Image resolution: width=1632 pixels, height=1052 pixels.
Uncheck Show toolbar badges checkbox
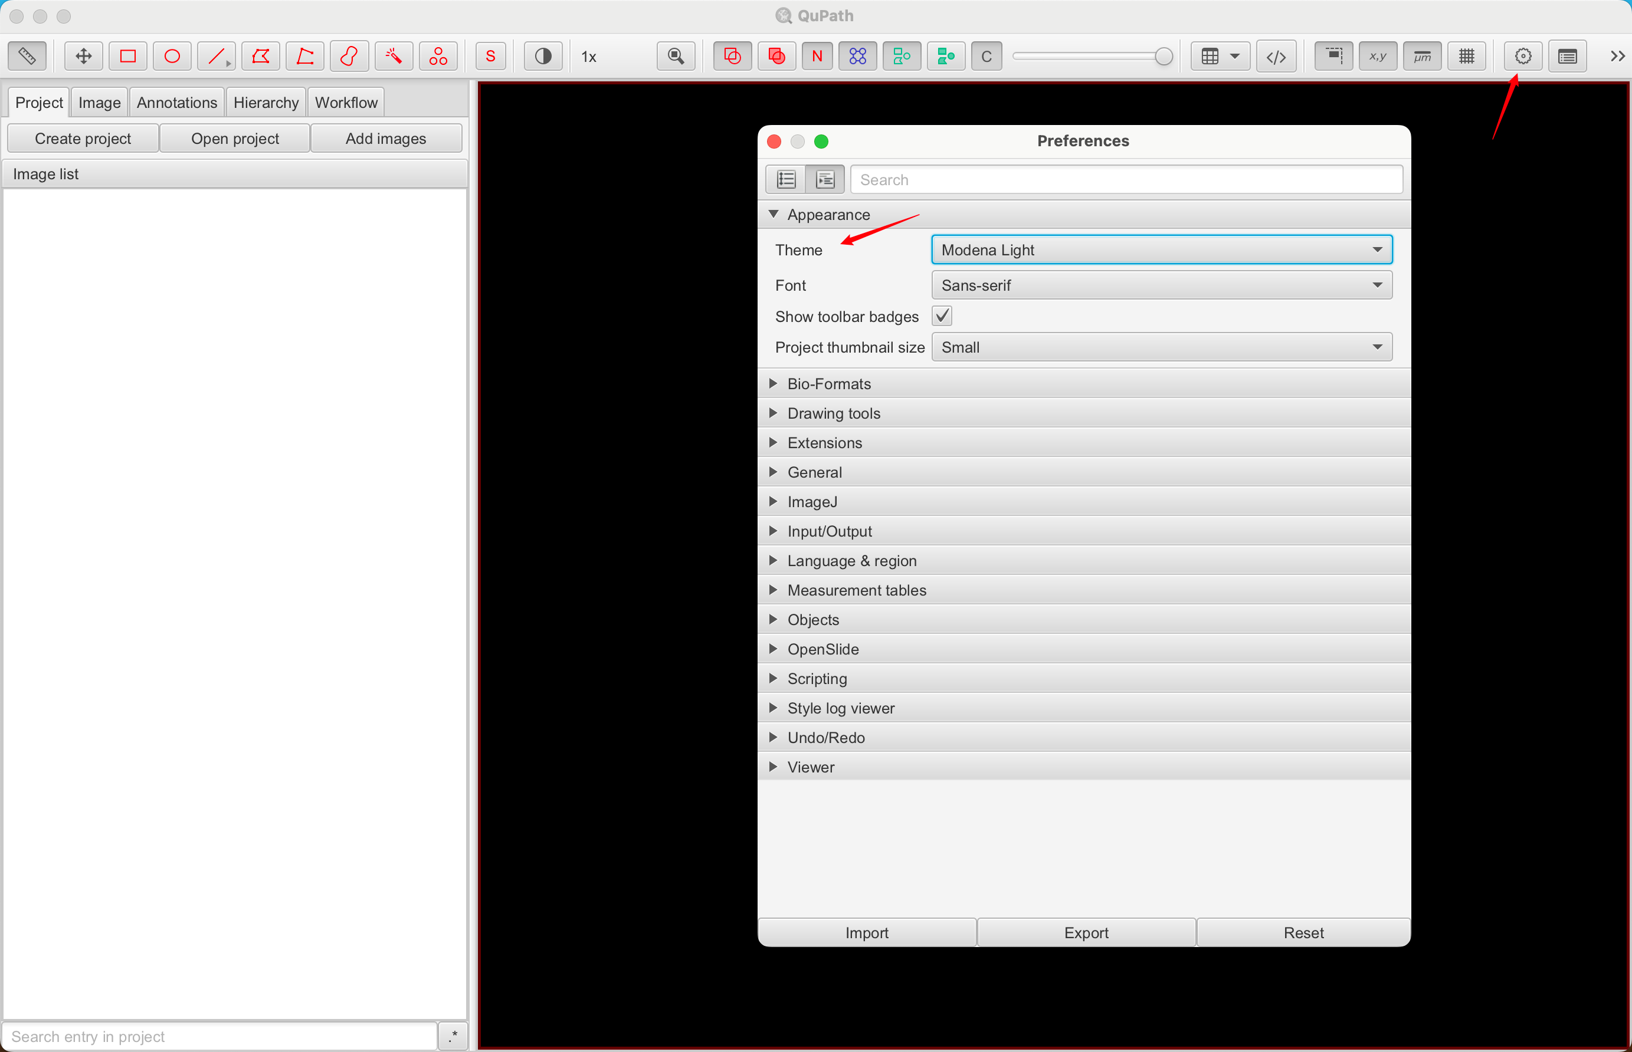pos(942,315)
